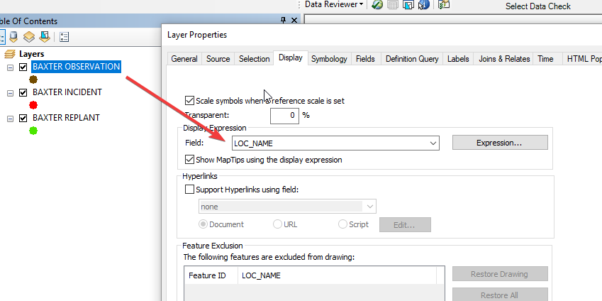Close the Table Of Contents panel
Viewport: 602px width, 301px height.
click(294, 21)
